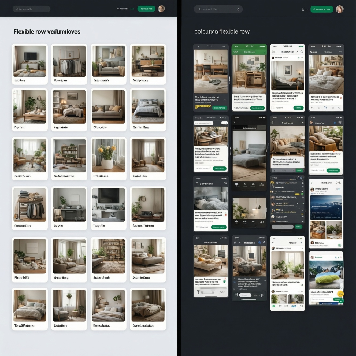Click the hamburger menu icon on white phone mockup
Viewport: 356px width, 356px height.
273,51
